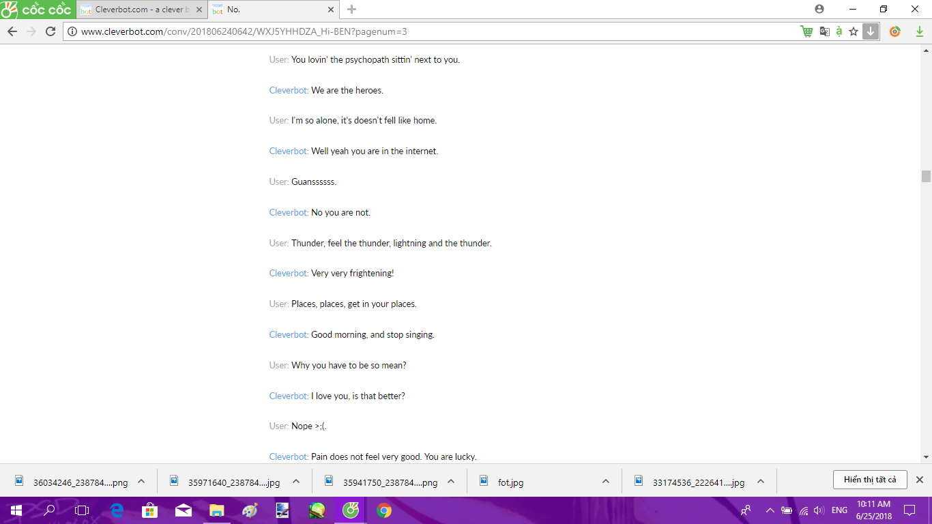Bookmark this page with the star
The image size is (932, 524).
click(854, 31)
